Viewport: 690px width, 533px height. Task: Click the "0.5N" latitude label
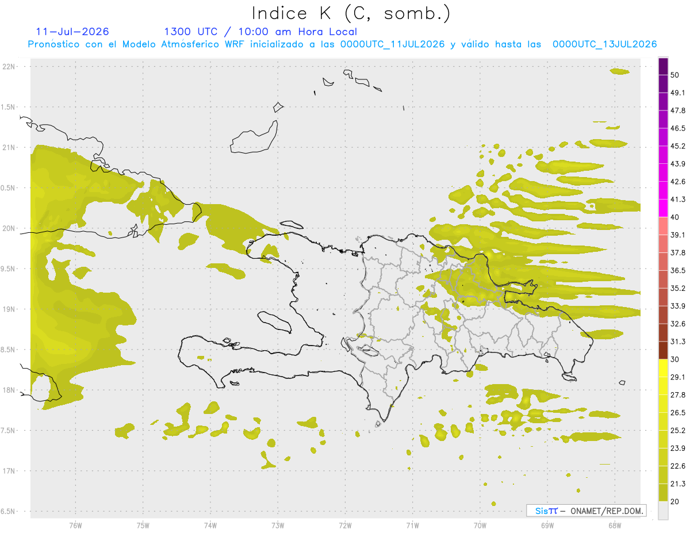coord(9,188)
